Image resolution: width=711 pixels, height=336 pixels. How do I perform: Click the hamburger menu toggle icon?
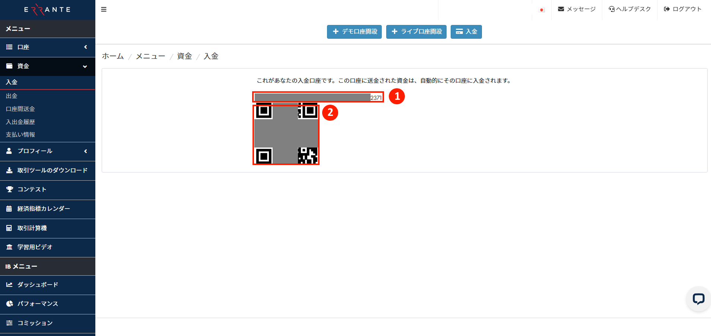pos(104,9)
